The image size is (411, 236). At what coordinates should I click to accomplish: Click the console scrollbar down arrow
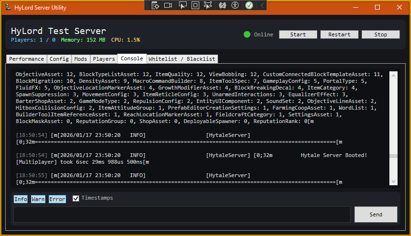(x=393, y=181)
